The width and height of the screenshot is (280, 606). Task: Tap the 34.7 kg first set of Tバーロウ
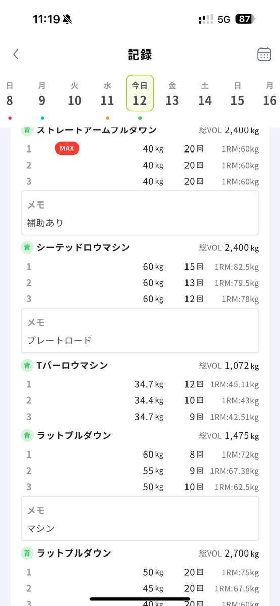(x=140, y=384)
